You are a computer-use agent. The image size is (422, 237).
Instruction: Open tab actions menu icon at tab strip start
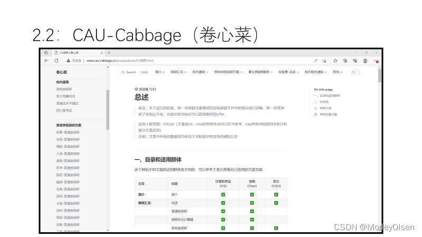pos(46,53)
